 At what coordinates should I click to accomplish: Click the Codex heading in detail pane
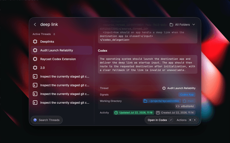[102, 51]
